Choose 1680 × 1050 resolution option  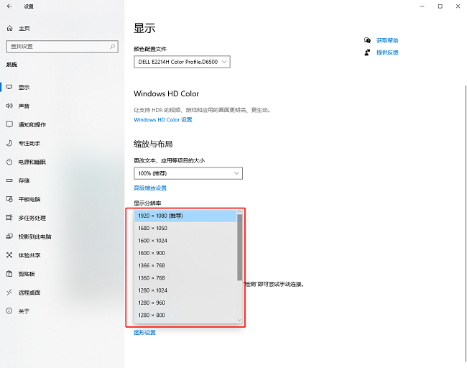[152, 228]
